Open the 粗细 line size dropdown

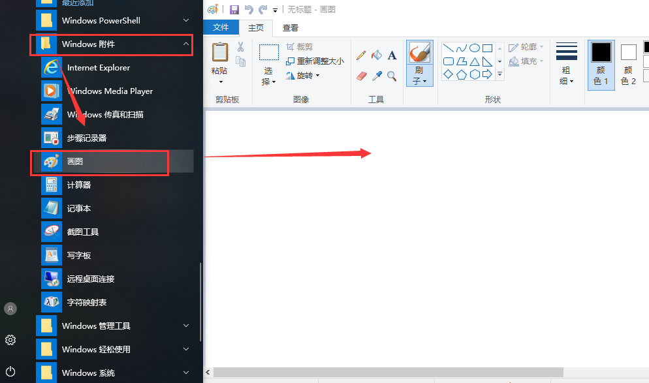click(x=566, y=76)
